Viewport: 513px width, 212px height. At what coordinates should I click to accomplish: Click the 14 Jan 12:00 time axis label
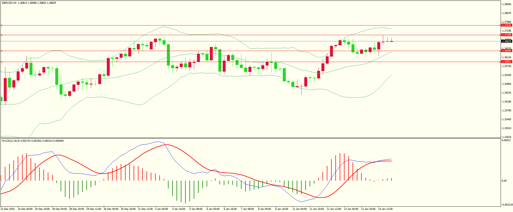tap(385, 209)
